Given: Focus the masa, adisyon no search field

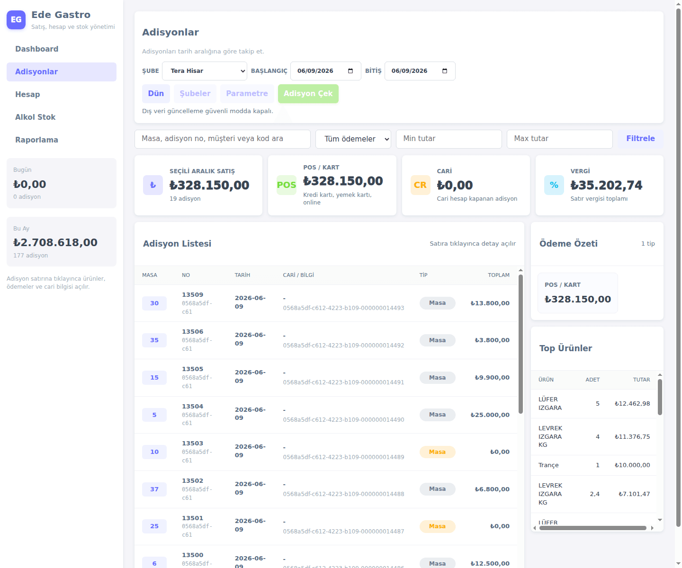Looking at the screenshot, I should tap(223, 139).
